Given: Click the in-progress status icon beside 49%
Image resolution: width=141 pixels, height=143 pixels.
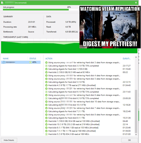Looking at the screenshot, I should (30, 62).
